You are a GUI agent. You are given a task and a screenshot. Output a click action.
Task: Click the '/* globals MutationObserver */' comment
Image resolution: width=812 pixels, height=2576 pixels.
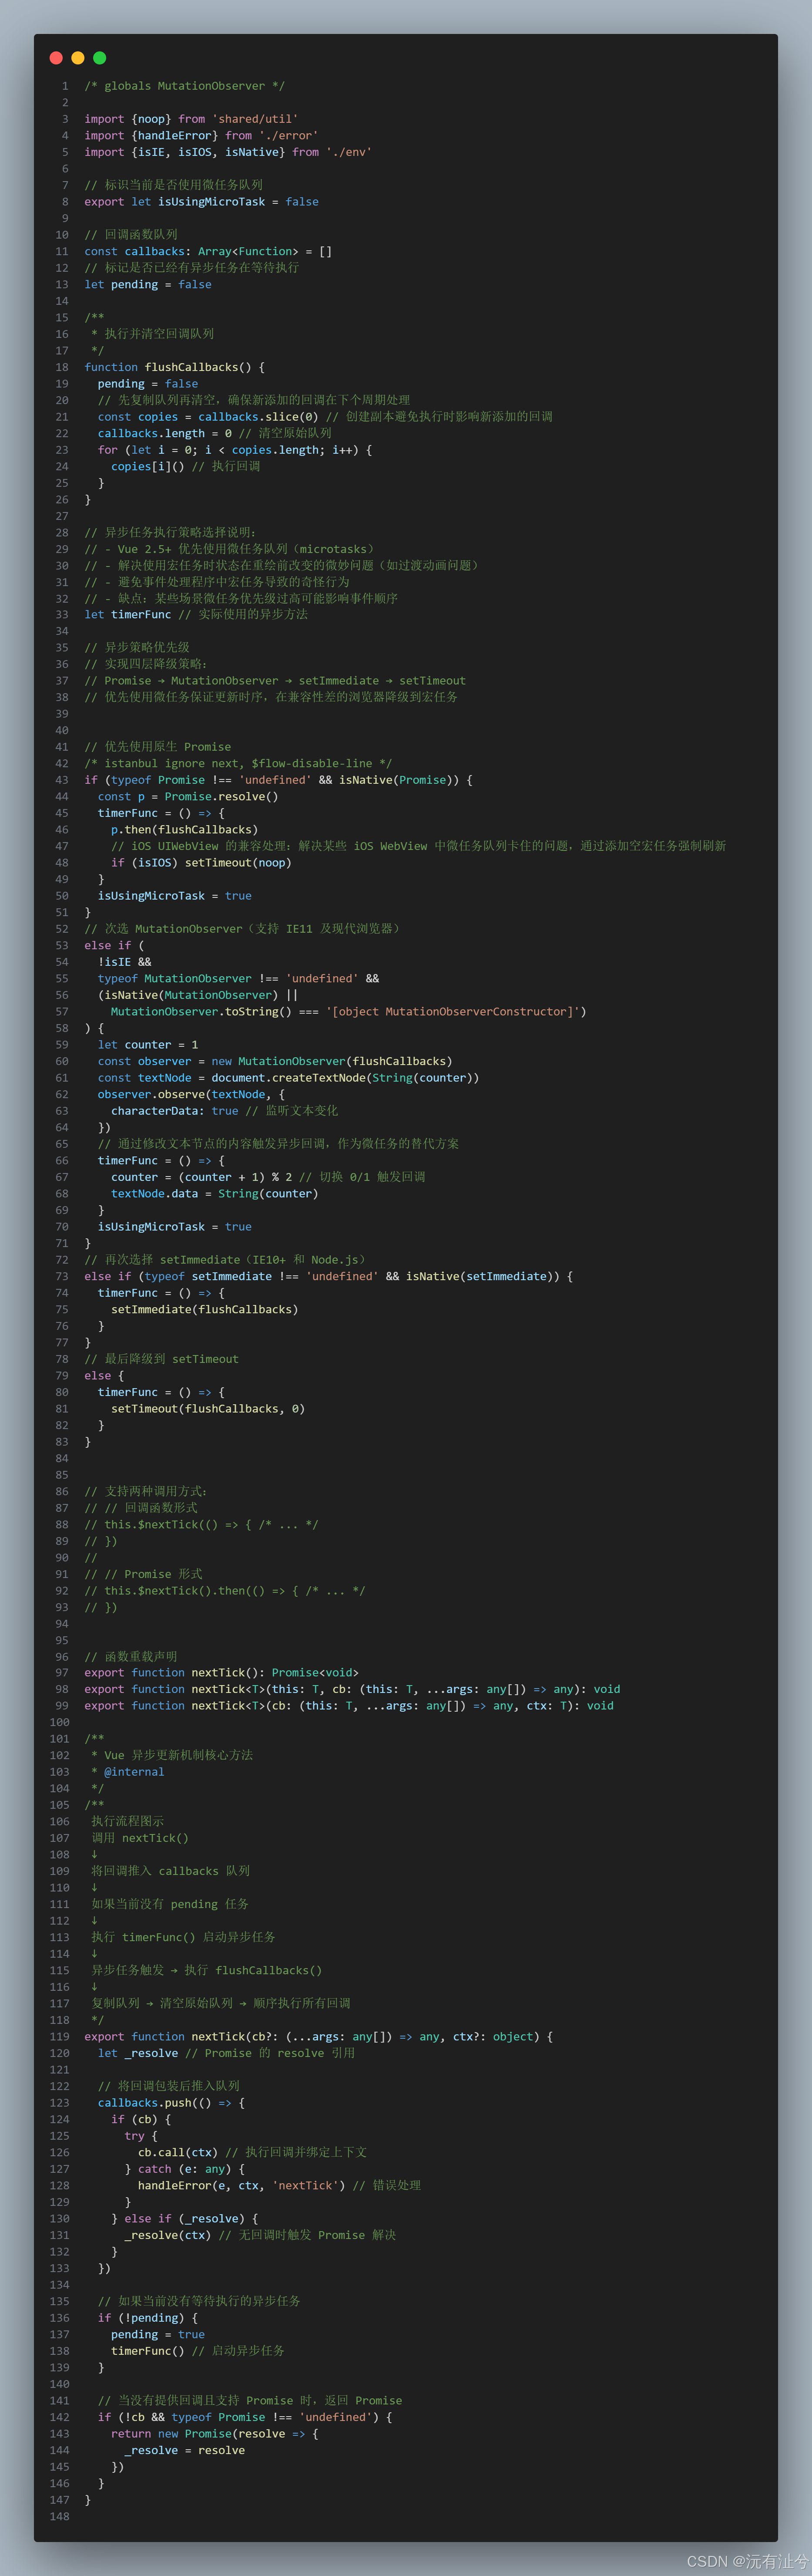(185, 86)
